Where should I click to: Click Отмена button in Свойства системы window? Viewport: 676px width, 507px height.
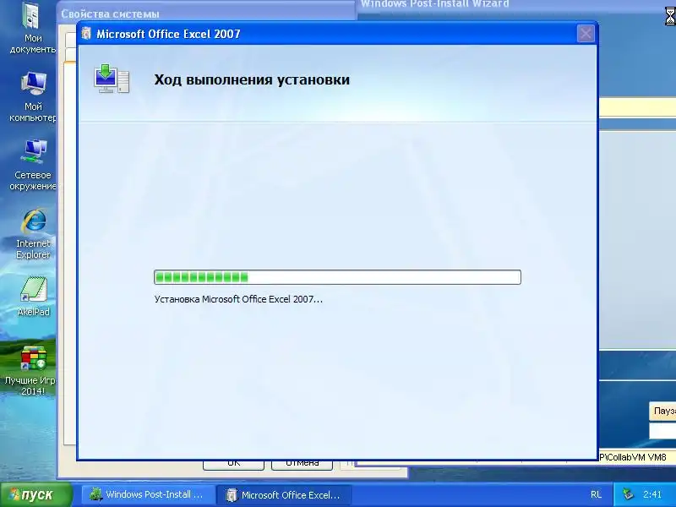click(302, 465)
